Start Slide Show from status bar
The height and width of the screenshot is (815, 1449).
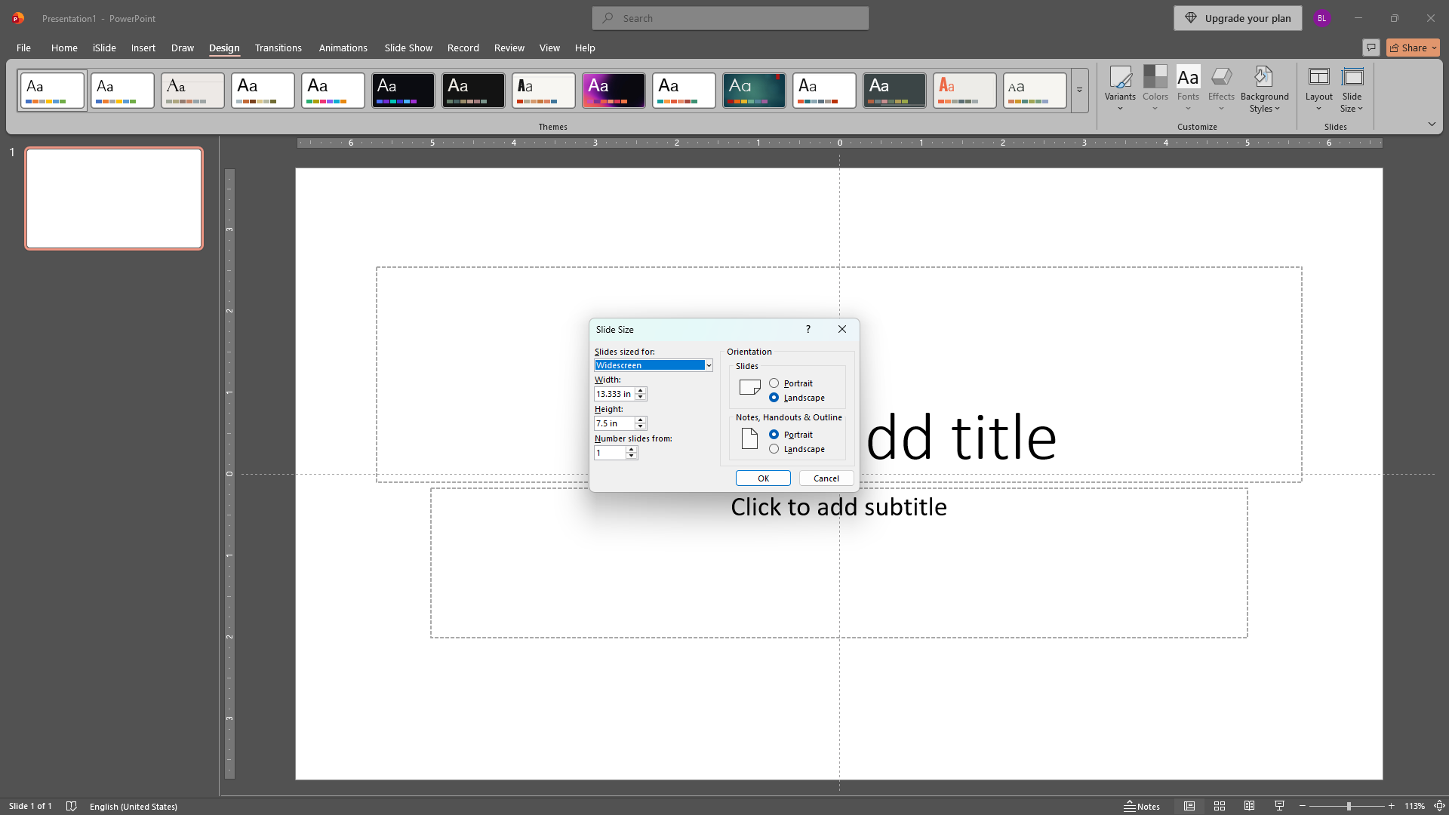pyautogui.click(x=1279, y=806)
